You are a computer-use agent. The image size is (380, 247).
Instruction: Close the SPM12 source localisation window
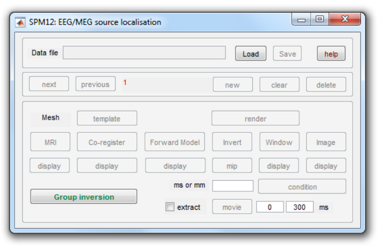(x=345, y=19)
